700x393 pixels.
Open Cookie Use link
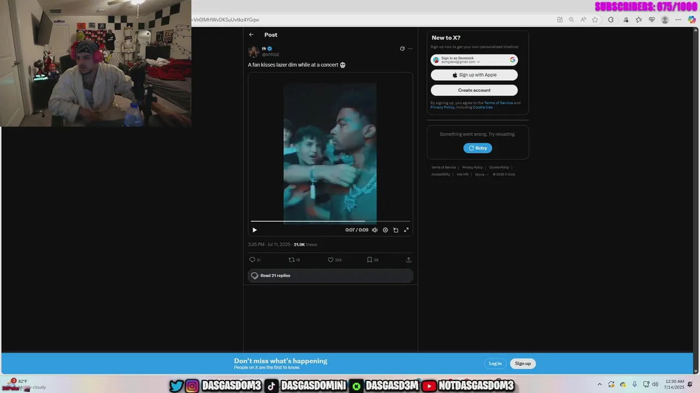tap(482, 107)
